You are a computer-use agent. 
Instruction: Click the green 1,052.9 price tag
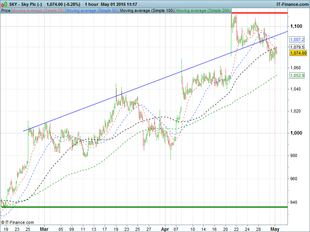pyautogui.click(x=297, y=75)
